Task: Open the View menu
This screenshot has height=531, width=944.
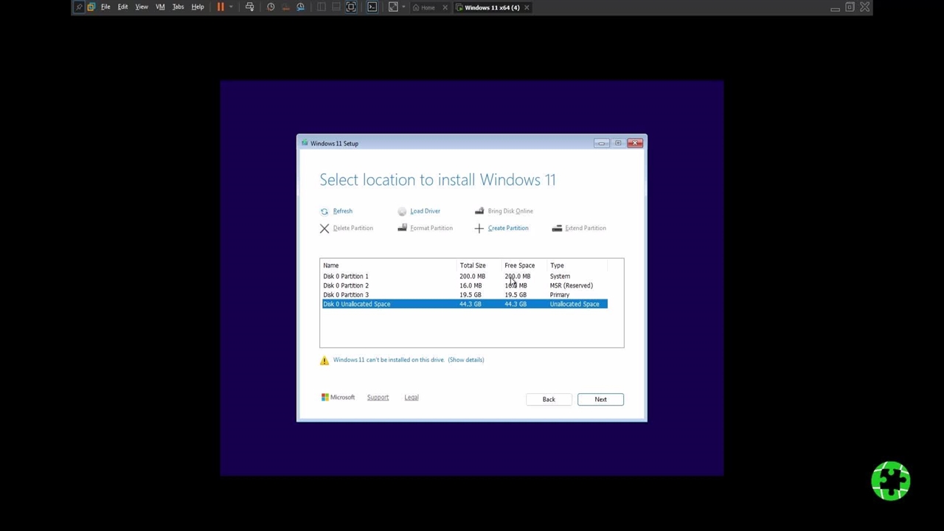Action: click(142, 7)
